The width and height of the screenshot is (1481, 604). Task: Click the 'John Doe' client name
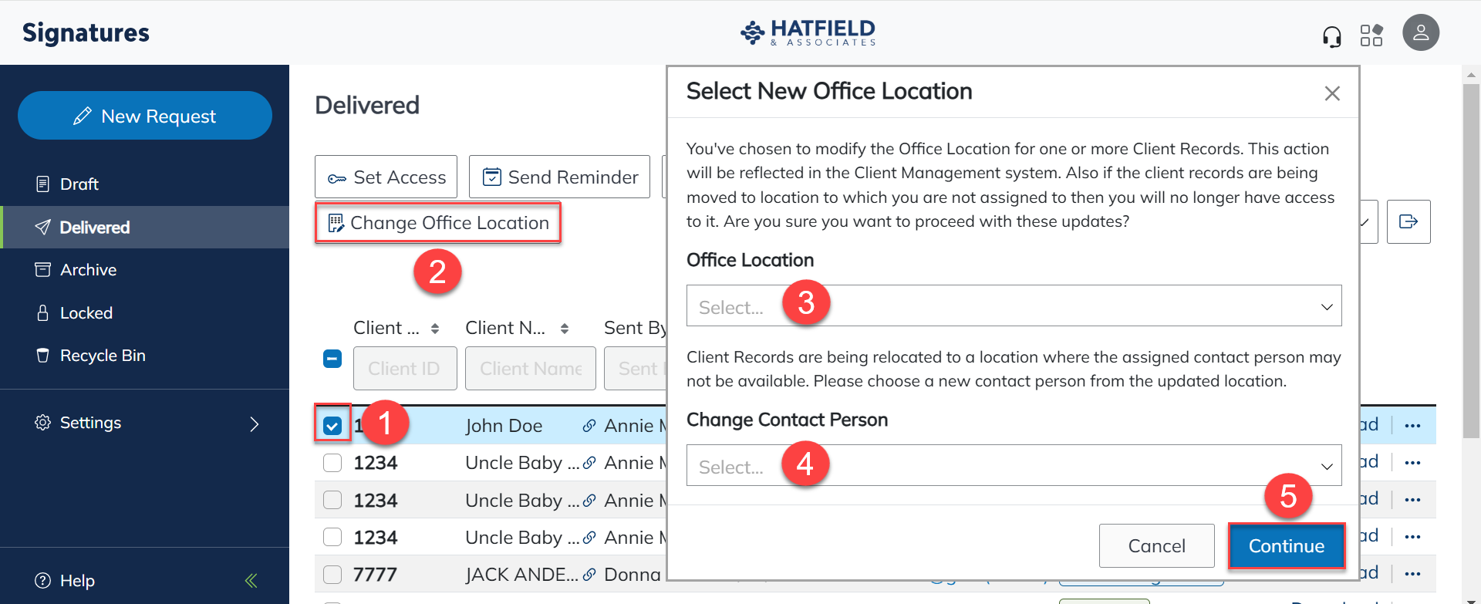(x=504, y=426)
